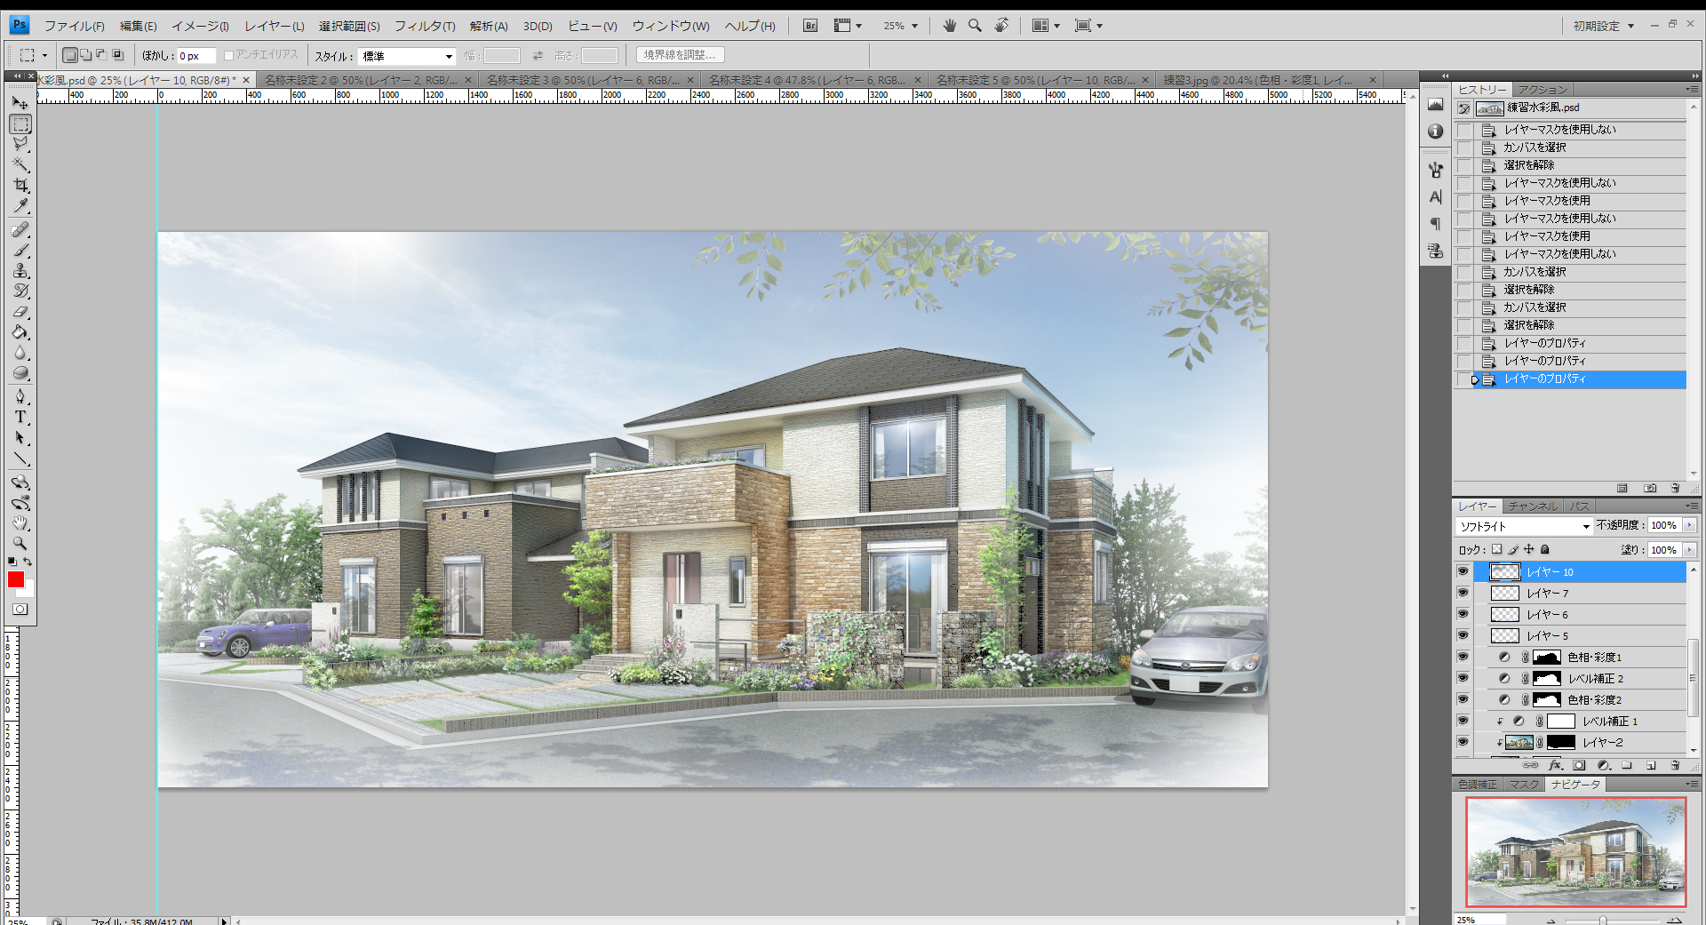This screenshot has height=925, width=1706.
Task: Hide the レイヤー 7 layer
Action: click(1463, 593)
